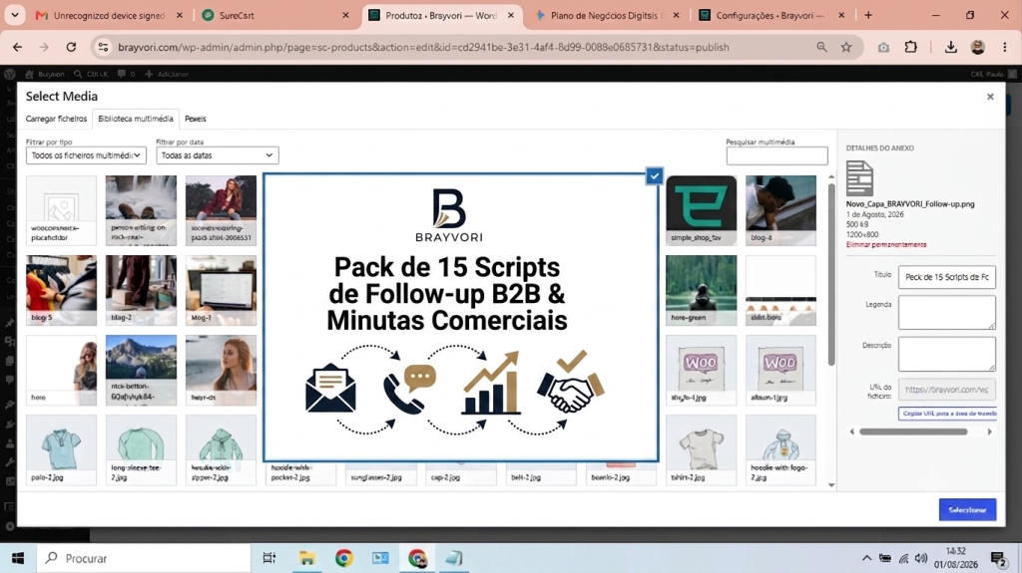This screenshot has height=573, width=1022.
Task: Select the polo-2.jpg thumbnail
Action: tap(61, 450)
